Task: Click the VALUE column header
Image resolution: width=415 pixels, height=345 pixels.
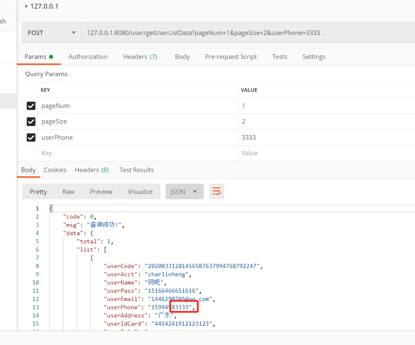Action: (x=249, y=90)
